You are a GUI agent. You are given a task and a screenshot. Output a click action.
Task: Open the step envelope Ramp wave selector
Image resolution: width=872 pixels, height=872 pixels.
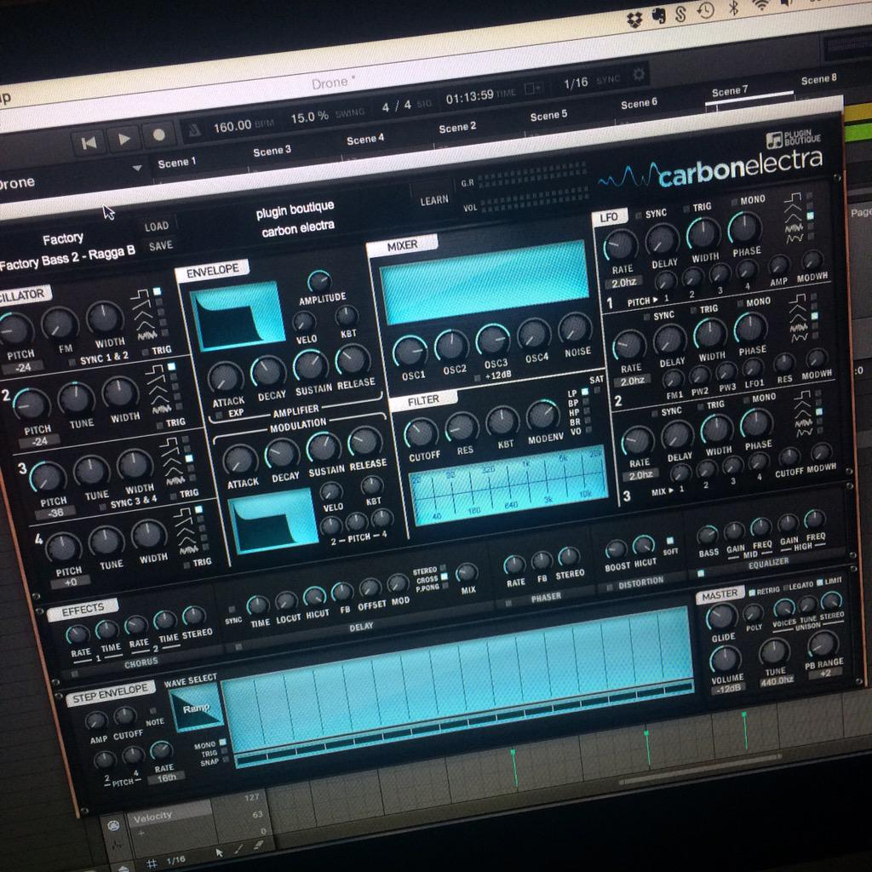195,708
